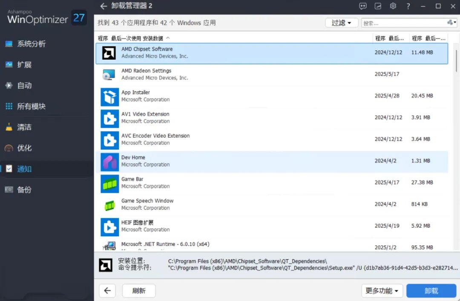This screenshot has width=460, height=301.
Task: Open the 过滤 filter dropdown
Action: tap(342, 23)
